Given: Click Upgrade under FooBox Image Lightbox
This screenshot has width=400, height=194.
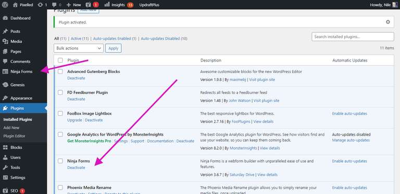Looking at the screenshot, I should (75, 120).
